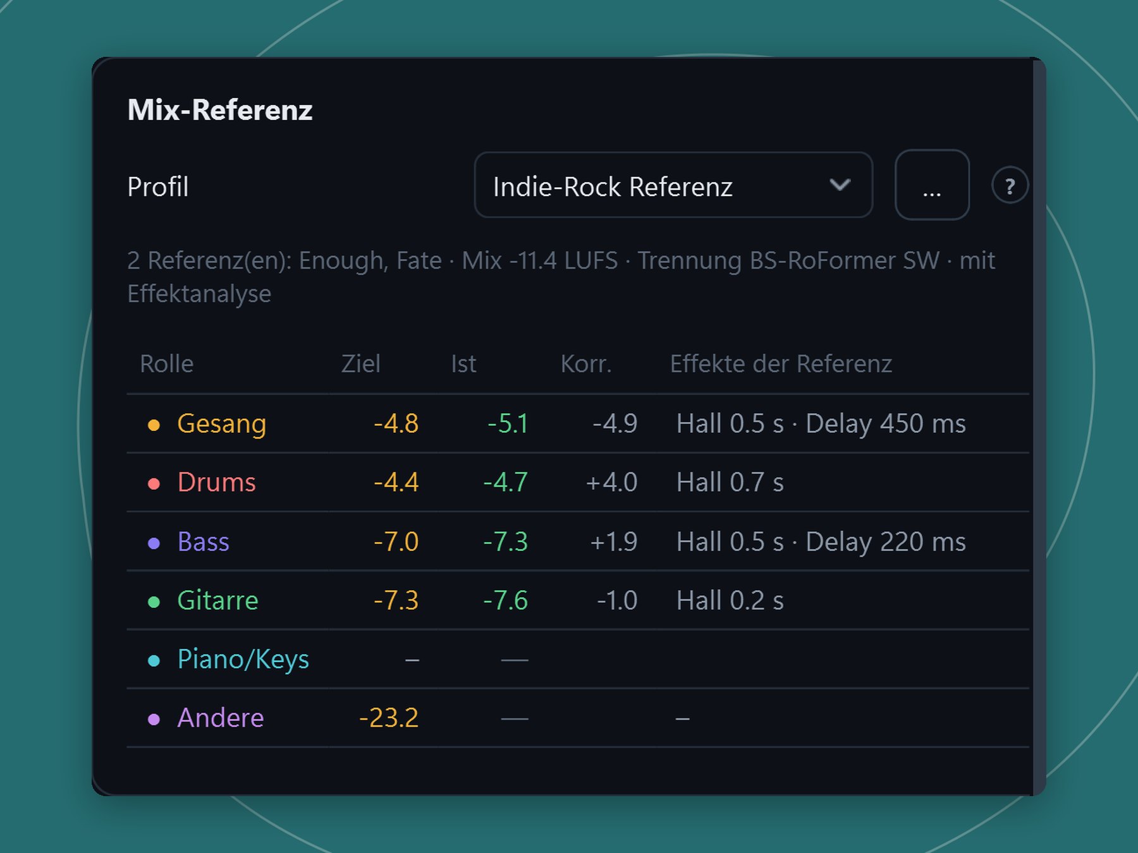The height and width of the screenshot is (853, 1138).
Task: Click the Korr. column header
Action: click(x=586, y=364)
